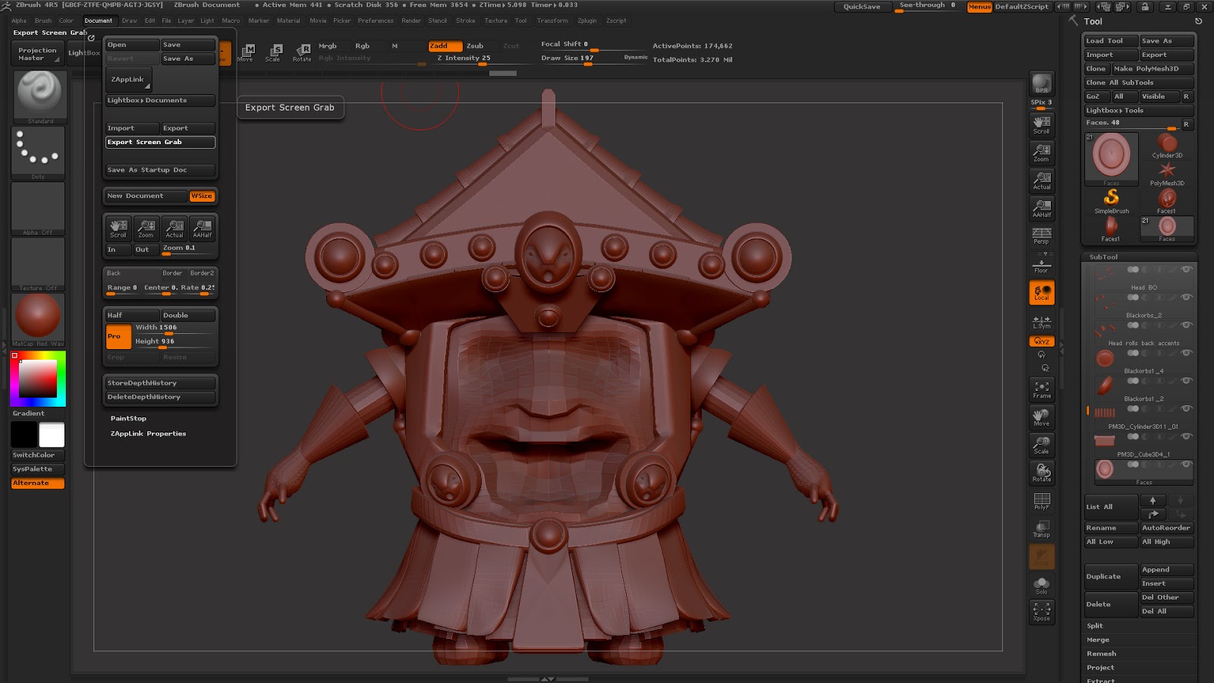Select the SimpleBrush tool

pos(1112,201)
